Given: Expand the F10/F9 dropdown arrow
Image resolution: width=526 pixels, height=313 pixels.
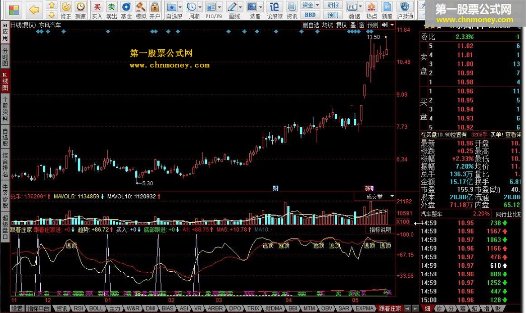Looking at the screenshot, I should (x=220, y=7).
